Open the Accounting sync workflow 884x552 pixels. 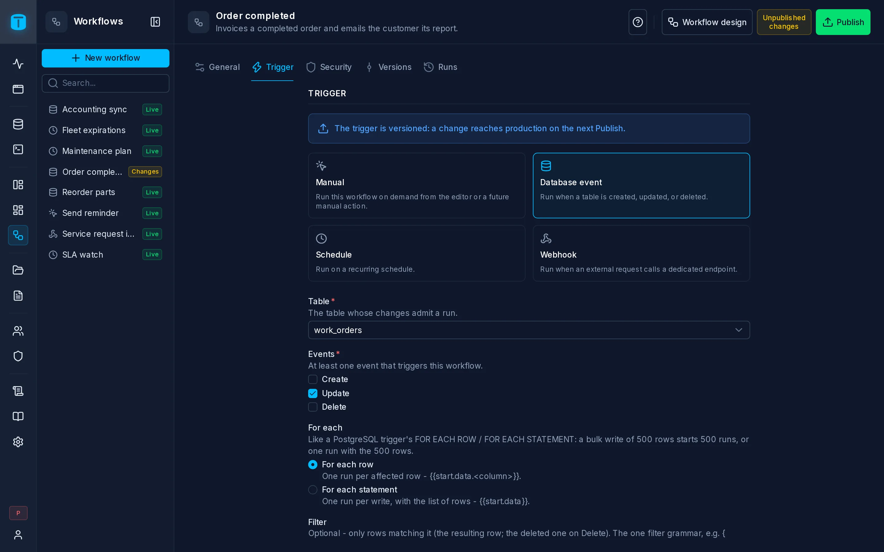click(x=105, y=109)
